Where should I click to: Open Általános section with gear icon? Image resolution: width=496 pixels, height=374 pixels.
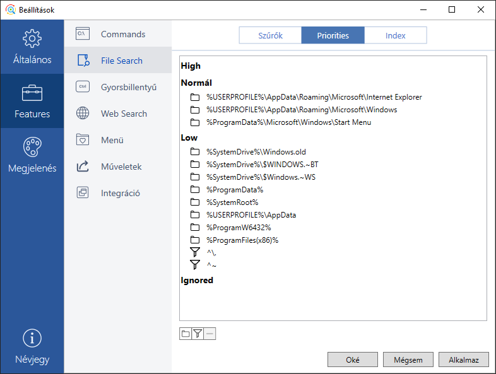[32, 47]
